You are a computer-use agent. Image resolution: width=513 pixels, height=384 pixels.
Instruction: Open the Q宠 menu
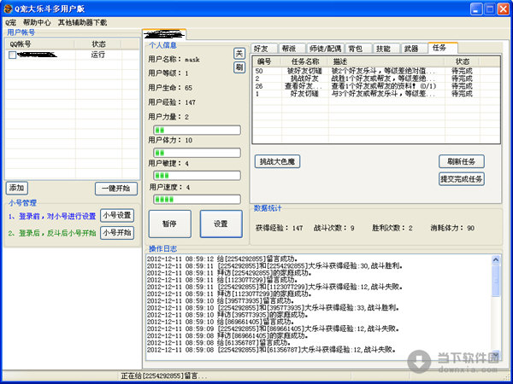coord(10,22)
